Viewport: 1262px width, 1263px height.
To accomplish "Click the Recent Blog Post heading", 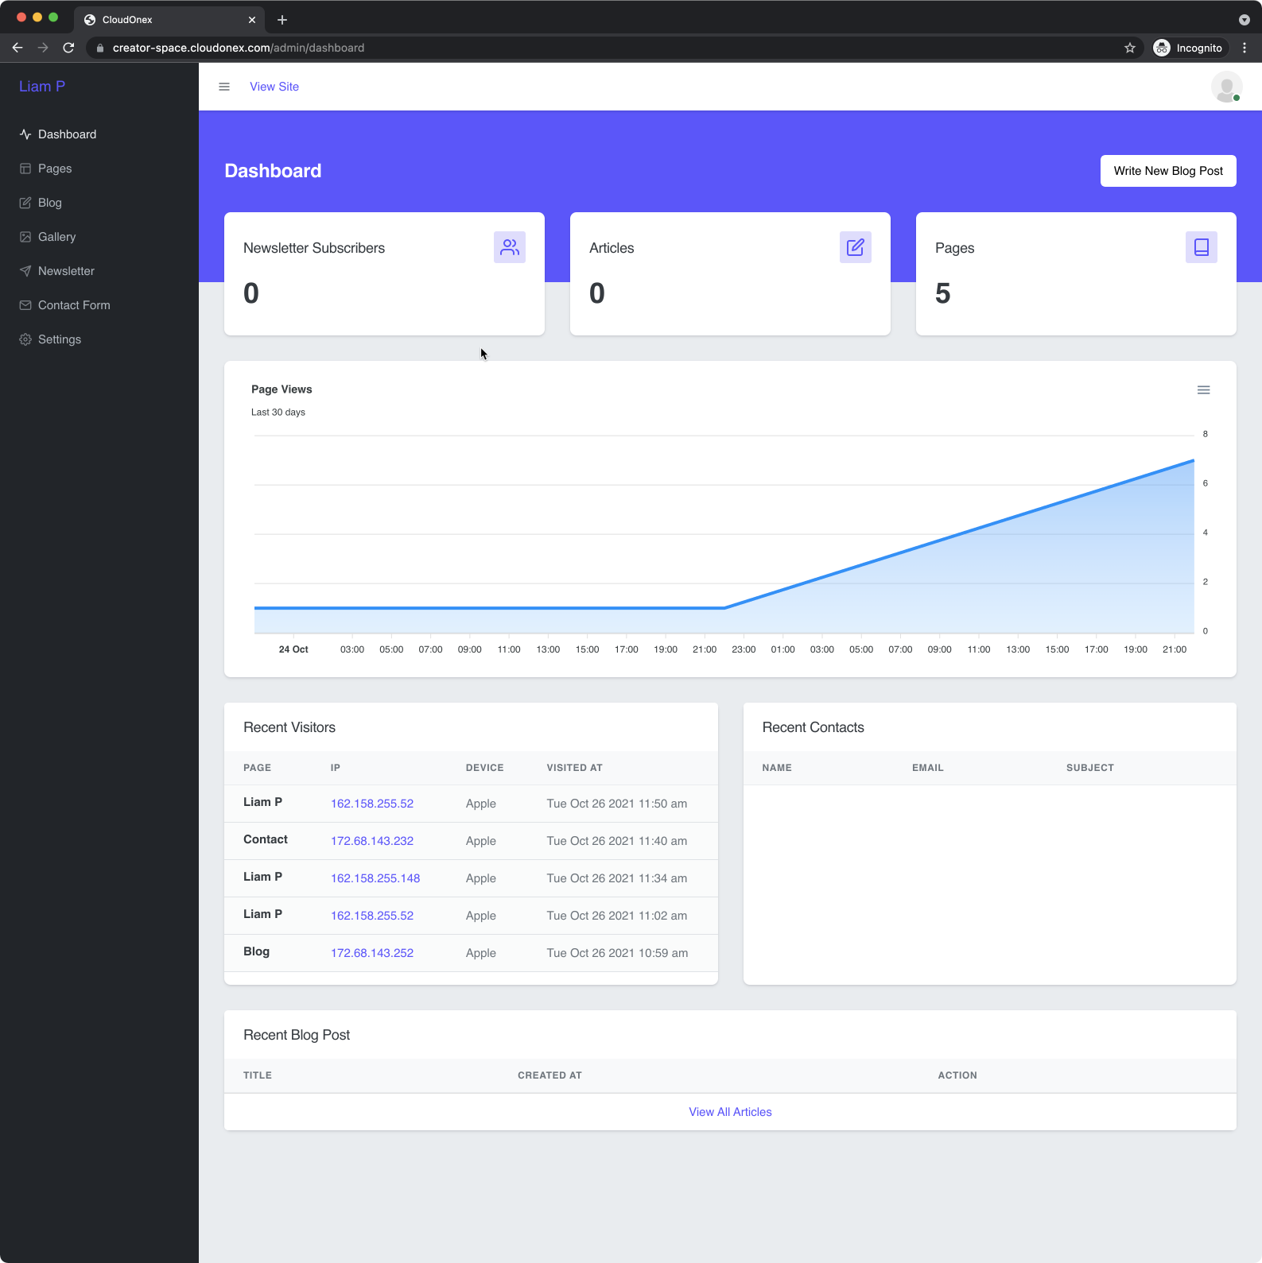I will coord(297,1035).
